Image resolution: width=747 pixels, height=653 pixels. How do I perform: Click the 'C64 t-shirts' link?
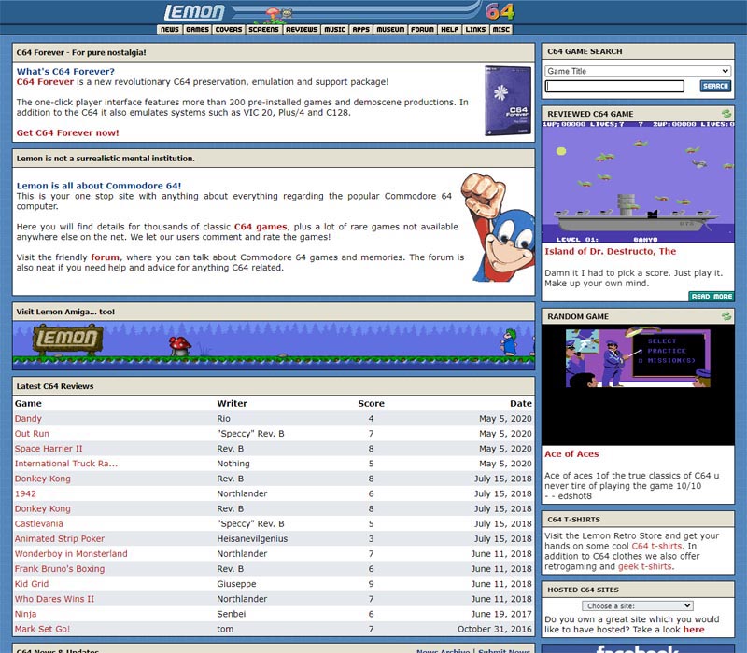(657, 546)
